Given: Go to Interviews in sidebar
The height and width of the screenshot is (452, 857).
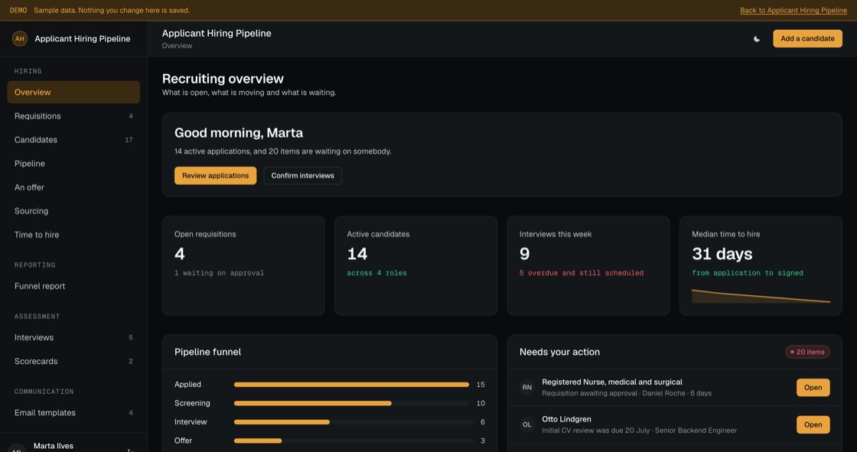Looking at the screenshot, I should (x=73, y=338).
